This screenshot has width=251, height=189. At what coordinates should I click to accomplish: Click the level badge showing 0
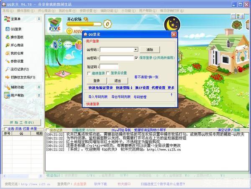(108, 24)
